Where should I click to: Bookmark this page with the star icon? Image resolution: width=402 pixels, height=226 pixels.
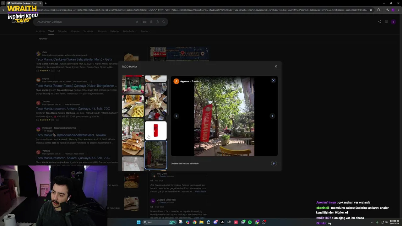click(x=371, y=10)
